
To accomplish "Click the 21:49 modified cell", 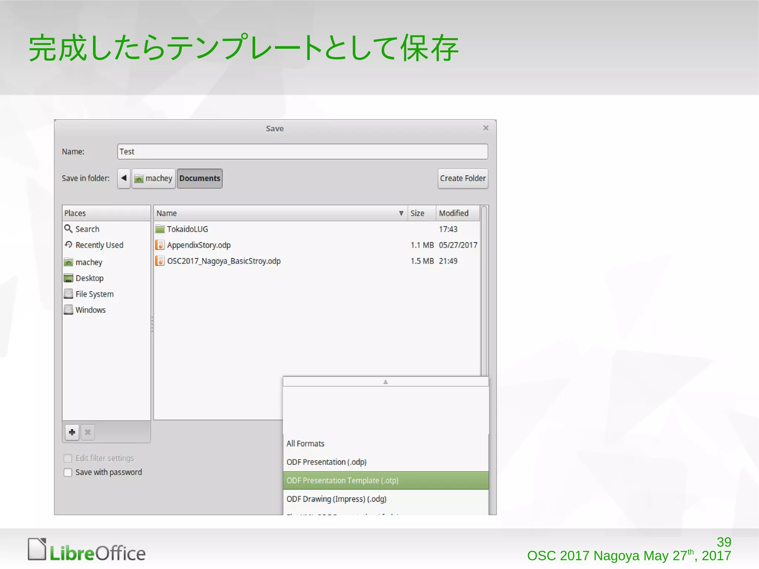I will point(448,261).
